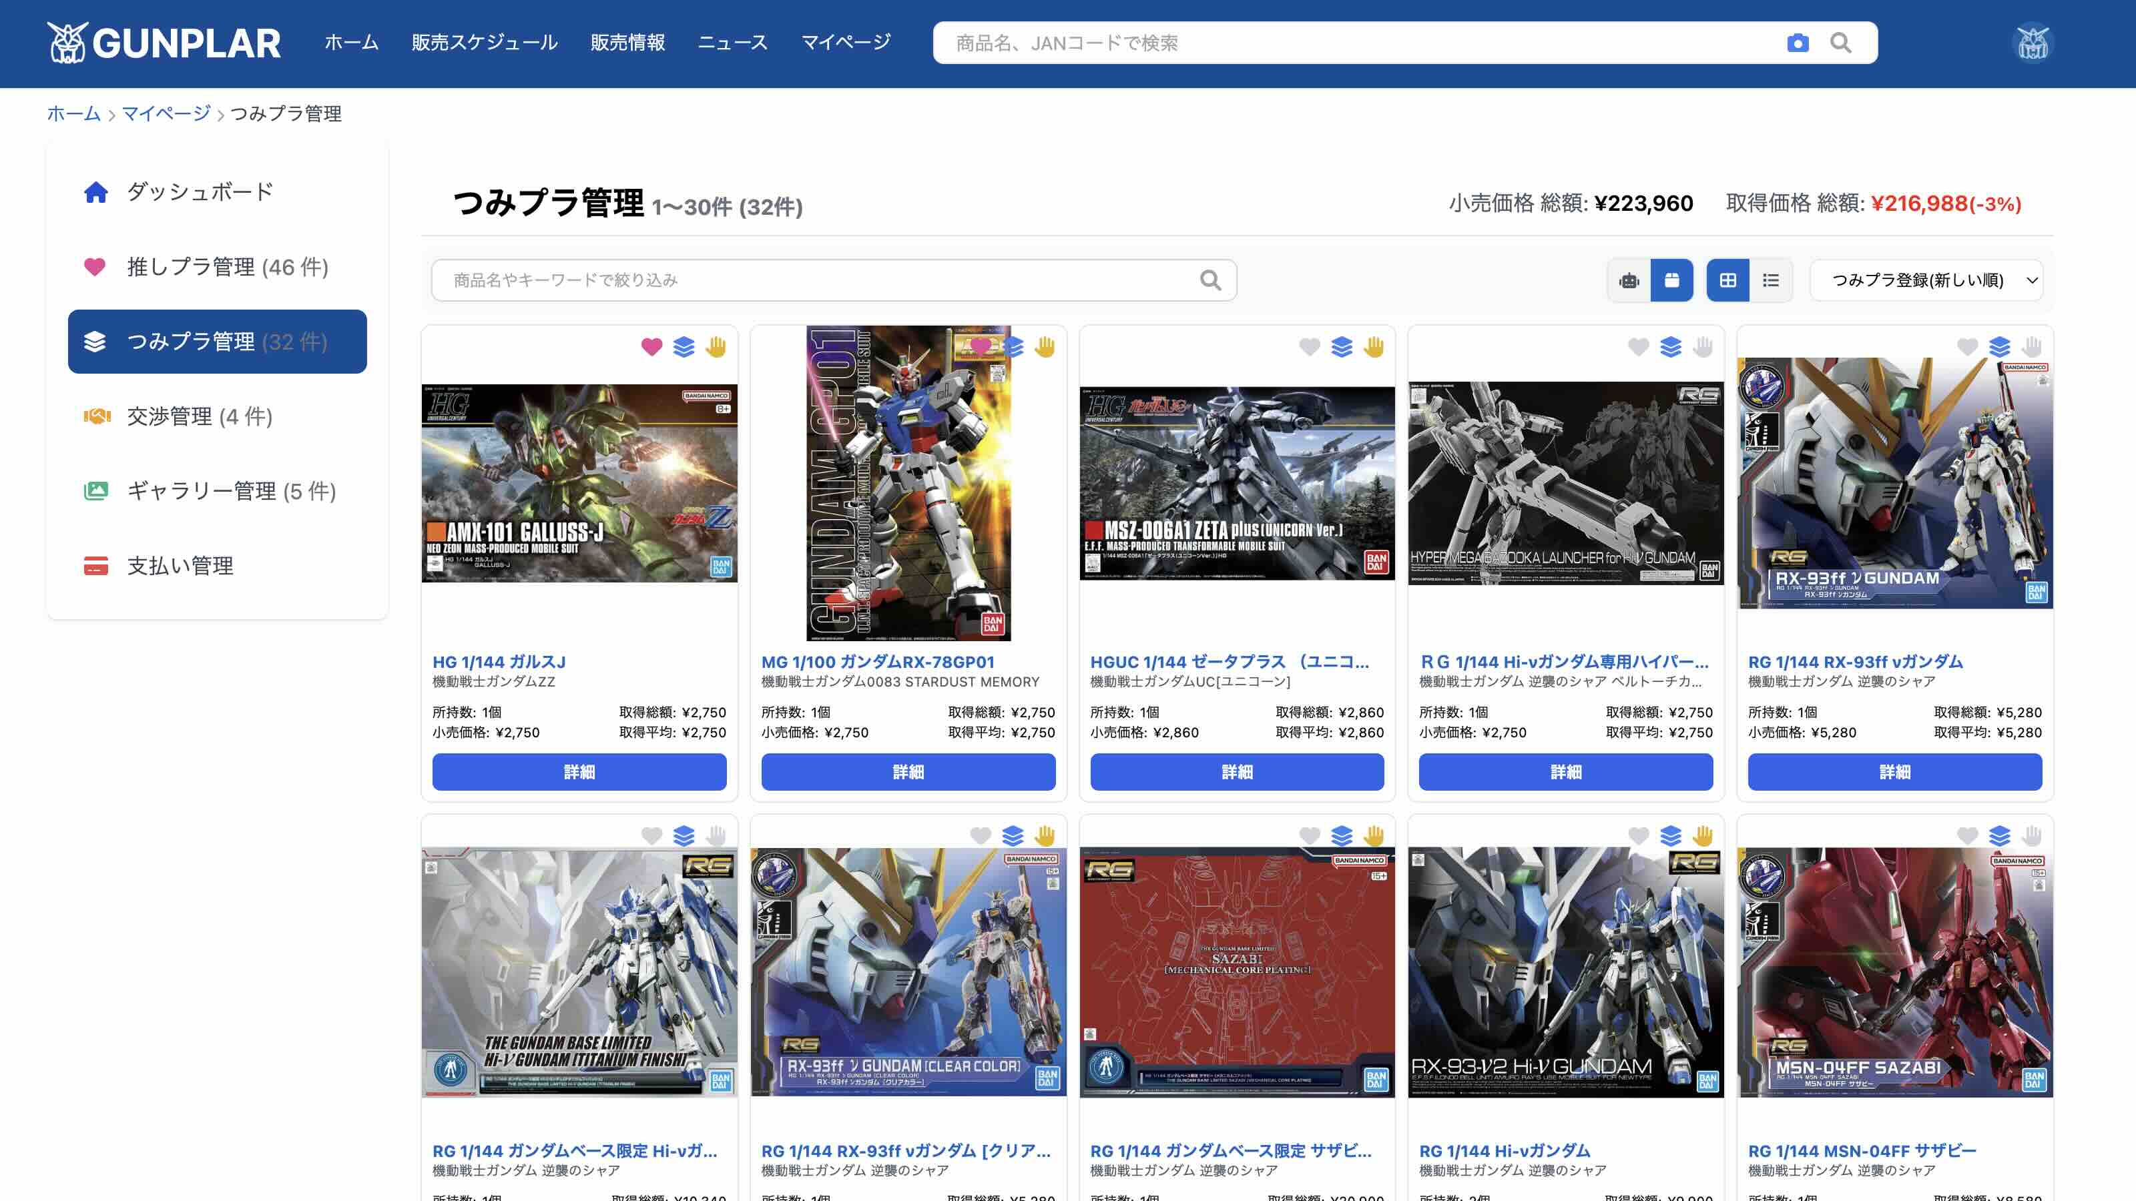This screenshot has height=1201, width=2136.
Task: Toggle heart on RG RX-93ff νガンダム card
Action: [1968, 346]
